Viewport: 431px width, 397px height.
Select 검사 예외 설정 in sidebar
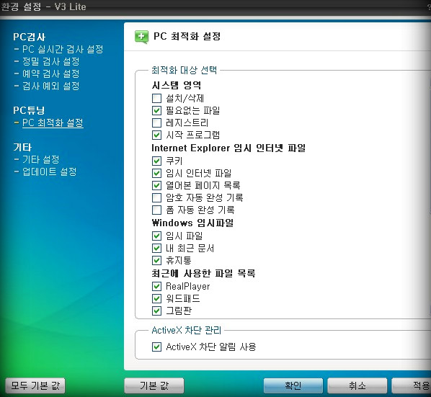tap(51, 86)
